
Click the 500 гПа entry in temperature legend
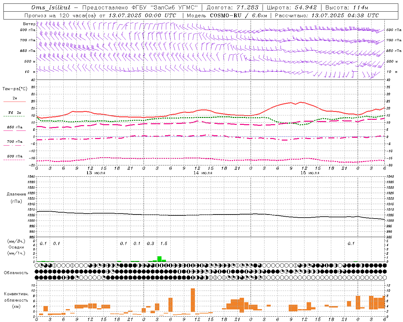coord(15,156)
